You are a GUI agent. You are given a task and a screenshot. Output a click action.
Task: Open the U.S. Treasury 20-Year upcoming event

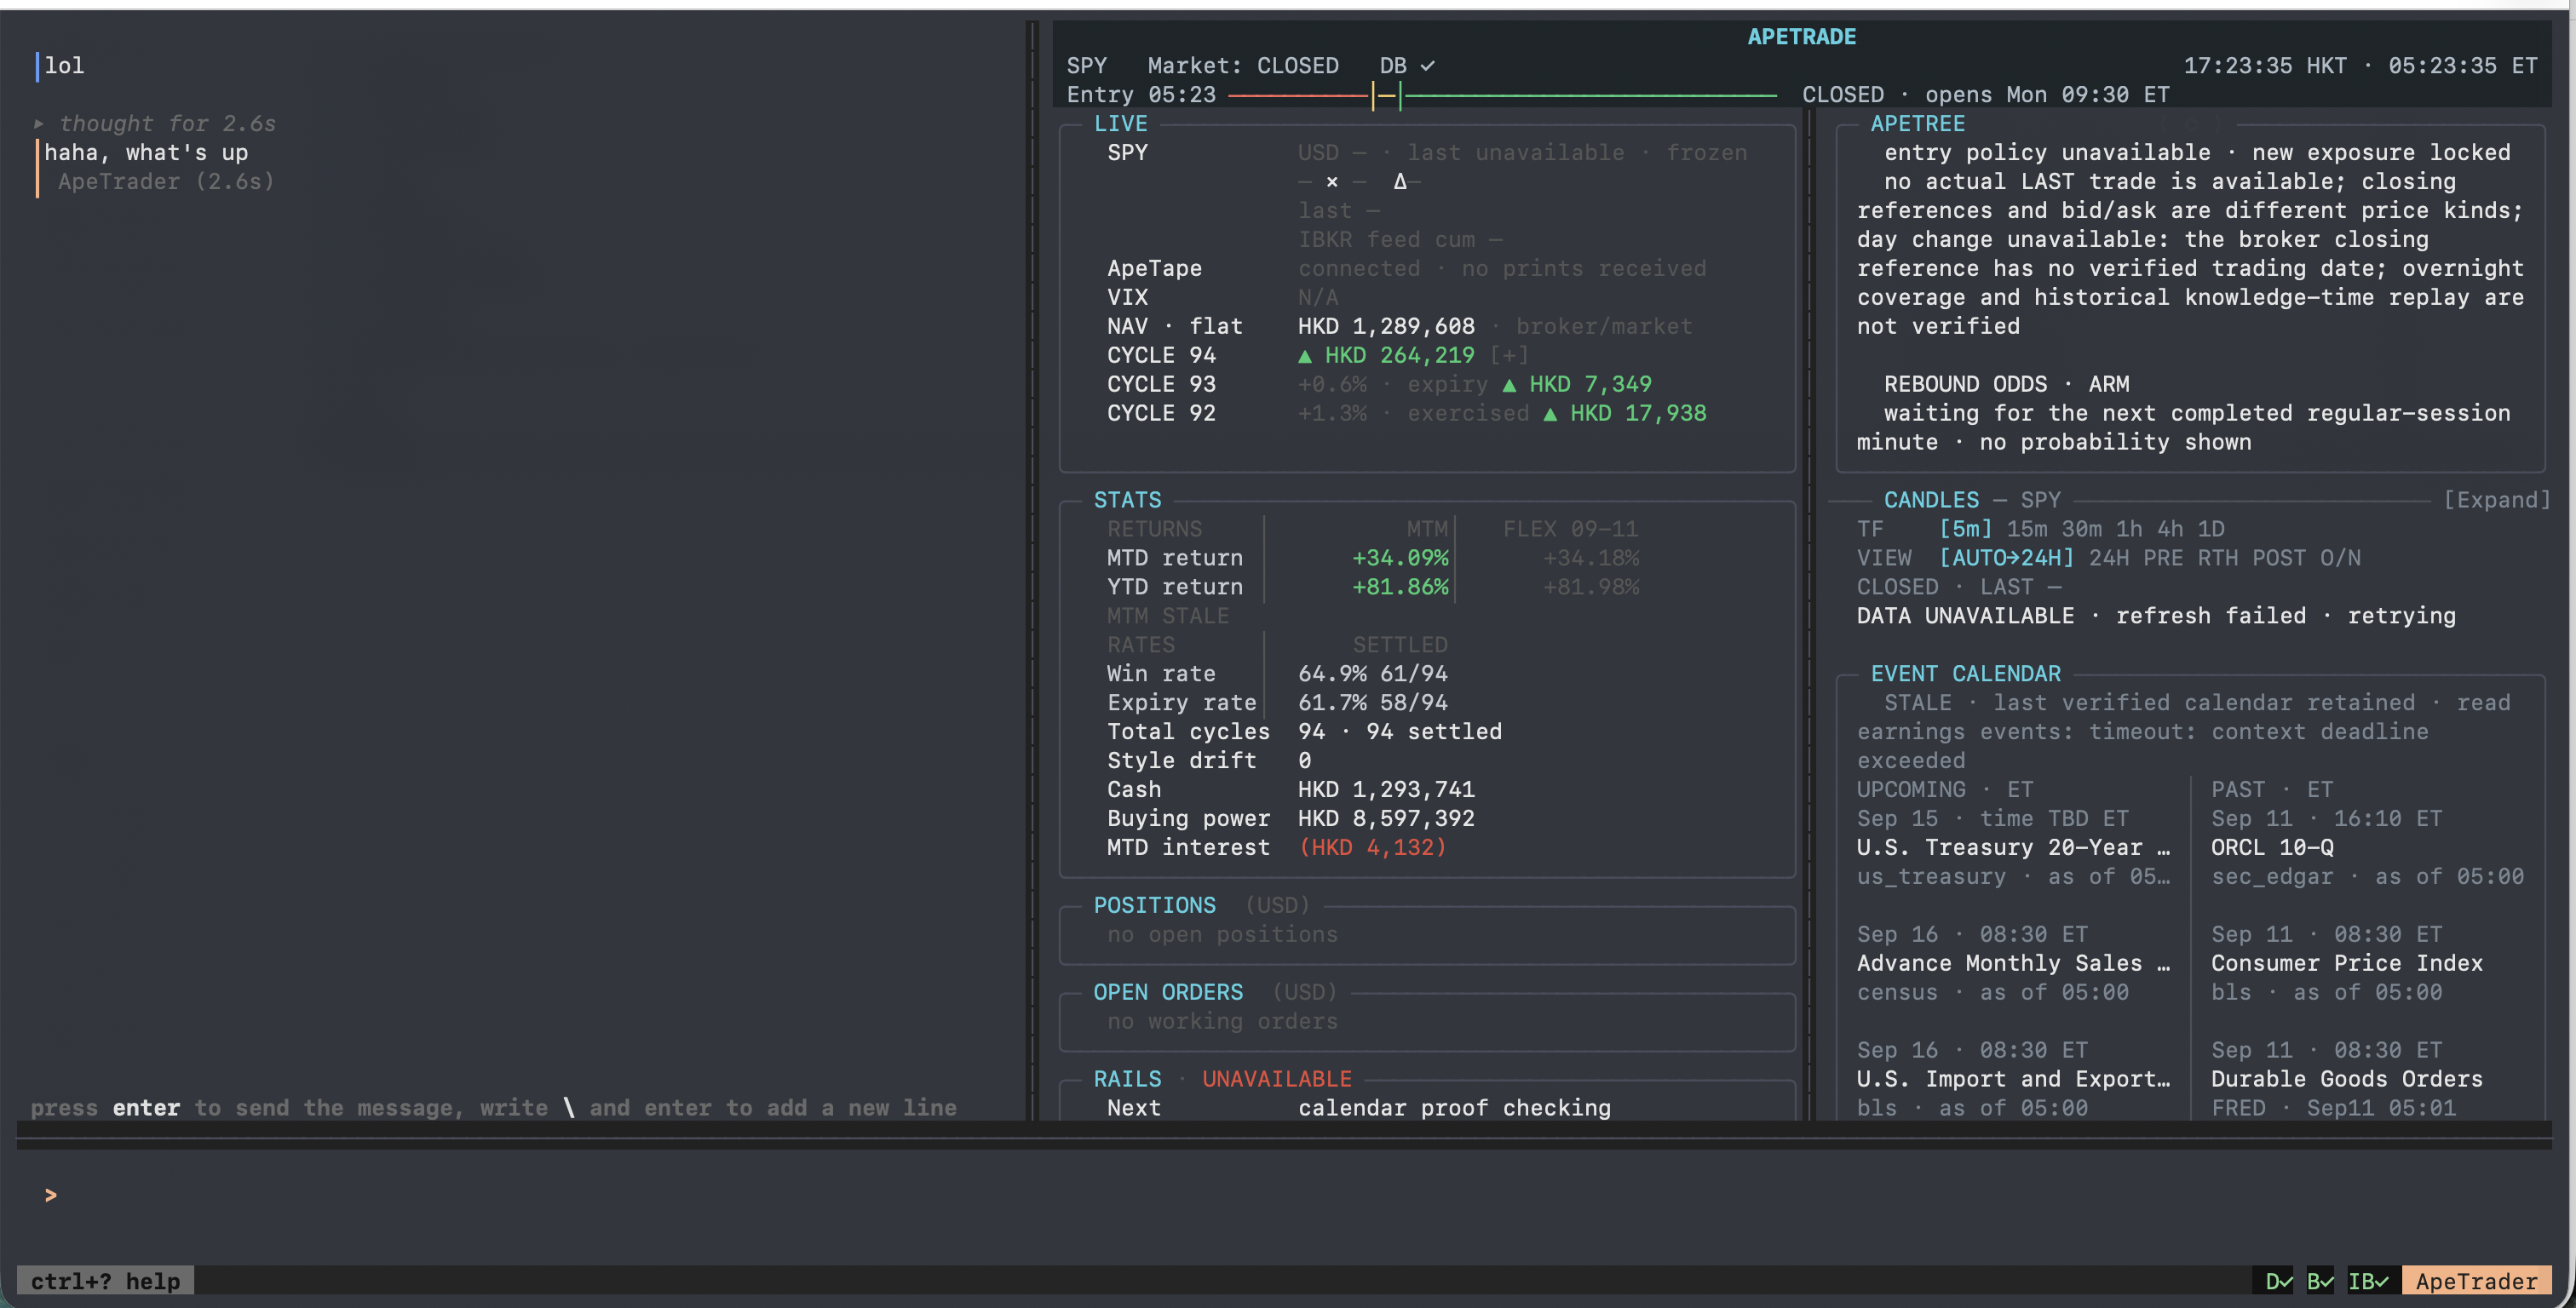[x=2013, y=848]
